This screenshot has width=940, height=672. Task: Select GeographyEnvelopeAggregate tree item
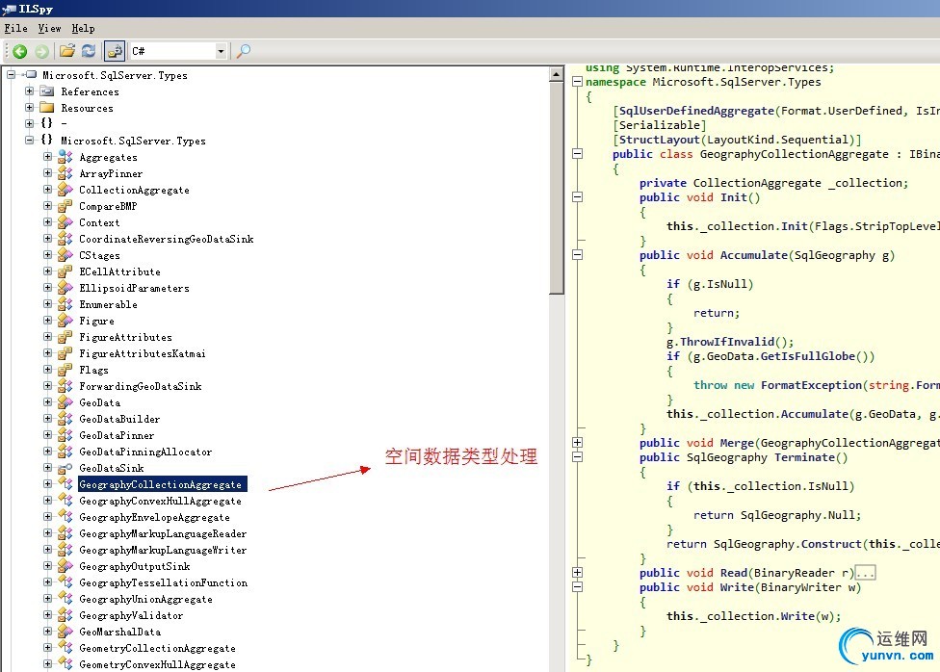click(x=154, y=517)
